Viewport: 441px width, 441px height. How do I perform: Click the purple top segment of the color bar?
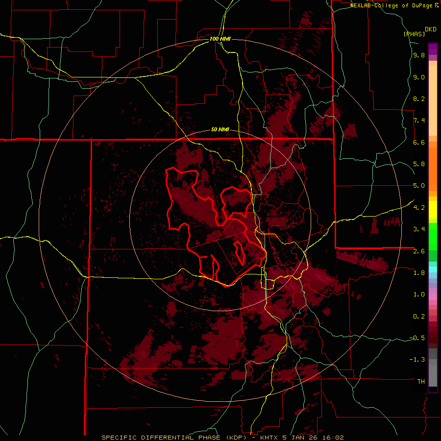click(x=433, y=49)
